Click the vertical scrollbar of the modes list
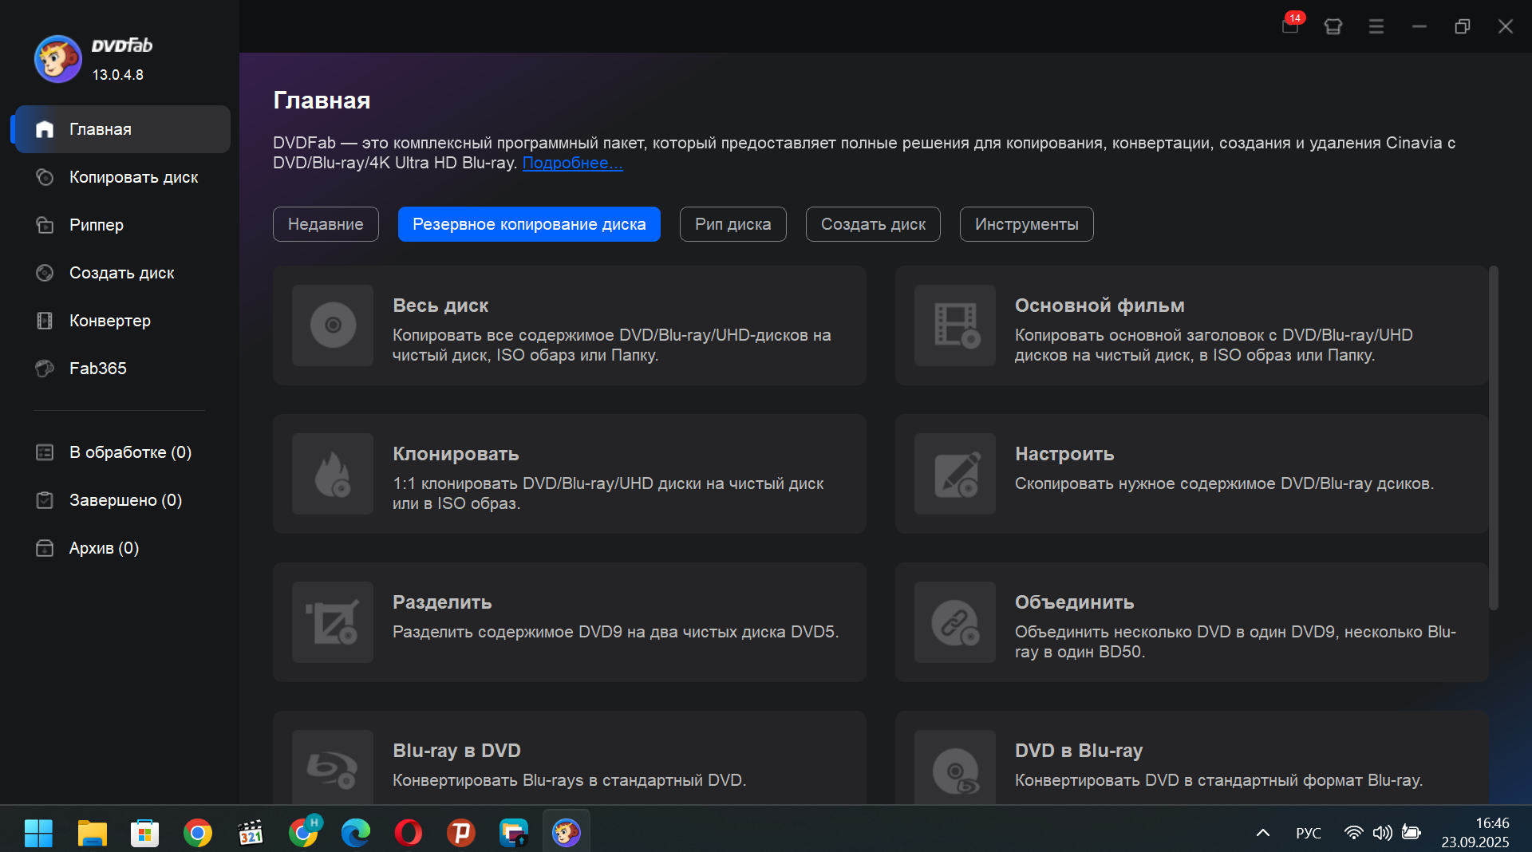The width and height of the screenshot is (1532, 852). point(1494,439)
